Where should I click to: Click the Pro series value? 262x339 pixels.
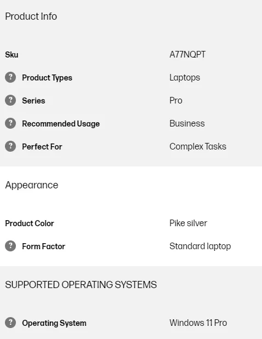click(176, 101)
